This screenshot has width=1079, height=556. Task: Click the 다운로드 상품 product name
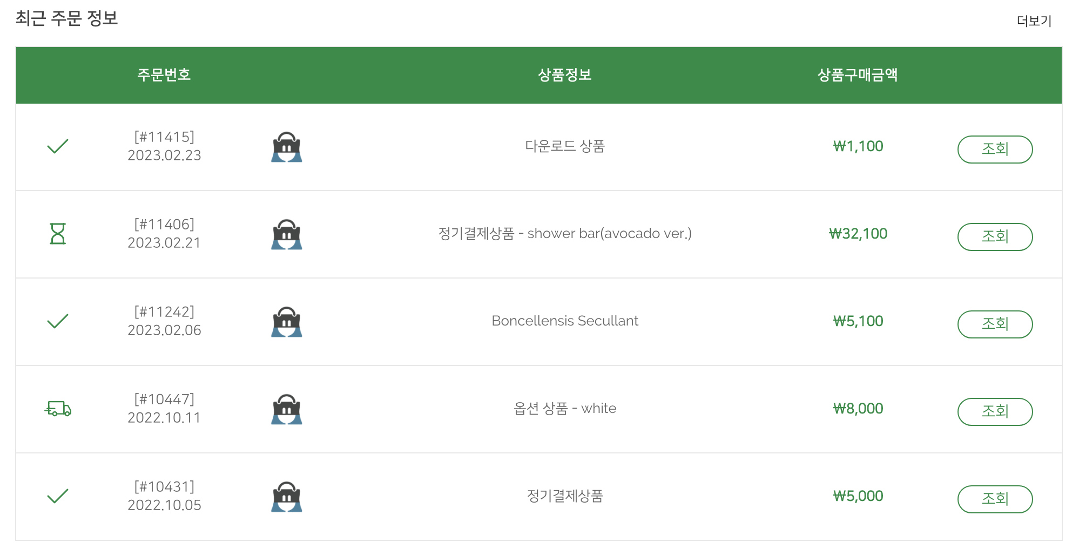(x=565, y=146)
